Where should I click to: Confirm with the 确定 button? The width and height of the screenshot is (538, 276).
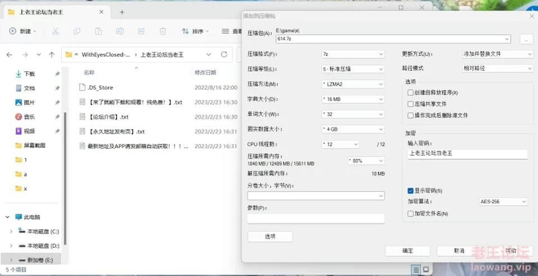pos(407,251)
